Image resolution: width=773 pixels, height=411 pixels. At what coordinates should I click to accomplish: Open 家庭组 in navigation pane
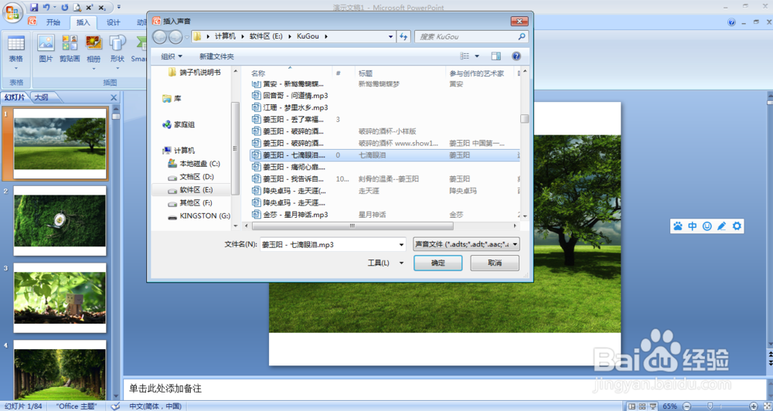tap(179, 124)
